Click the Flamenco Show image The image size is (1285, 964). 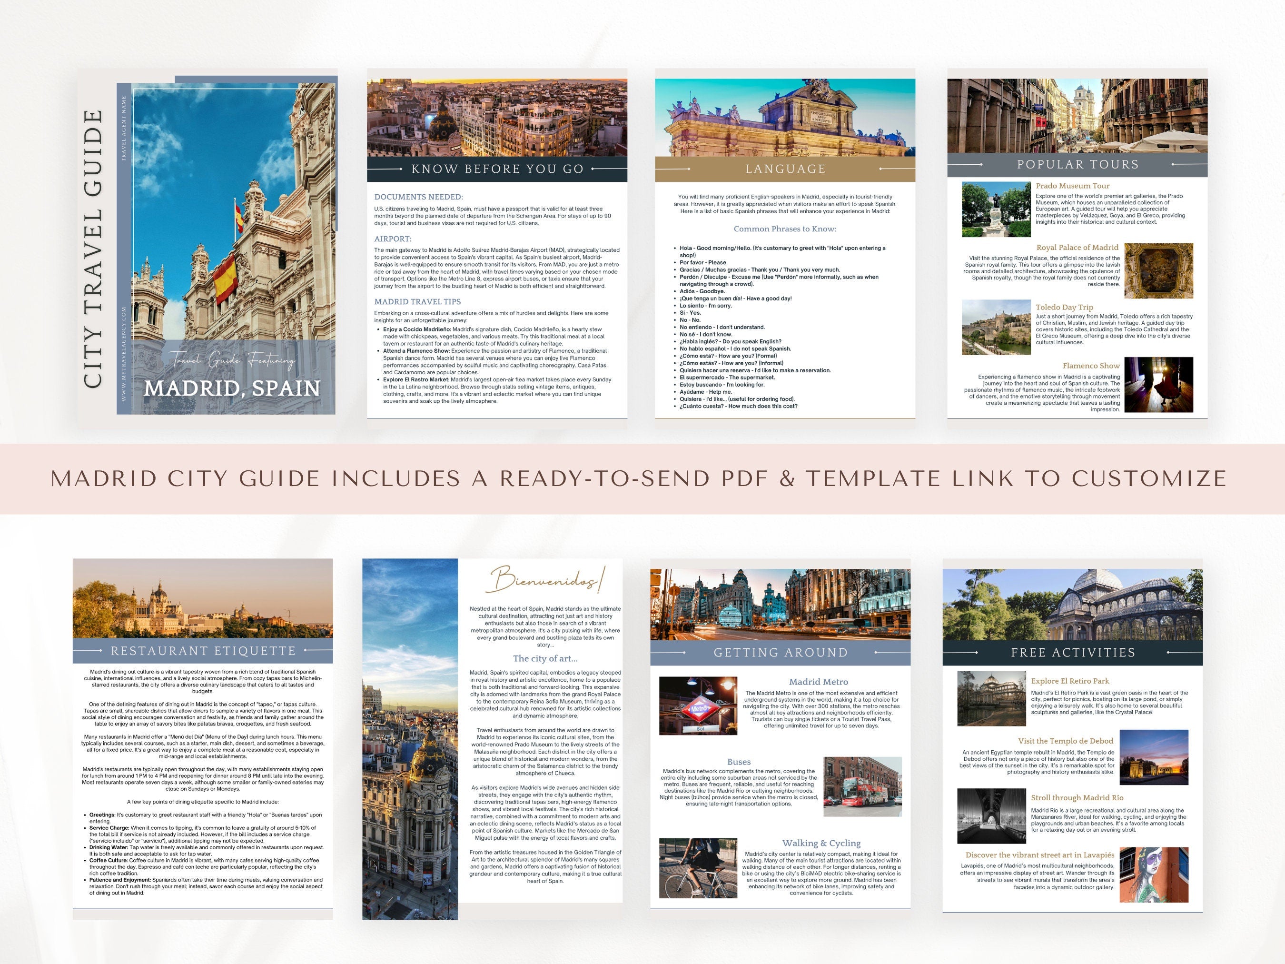coord(1158,385)
